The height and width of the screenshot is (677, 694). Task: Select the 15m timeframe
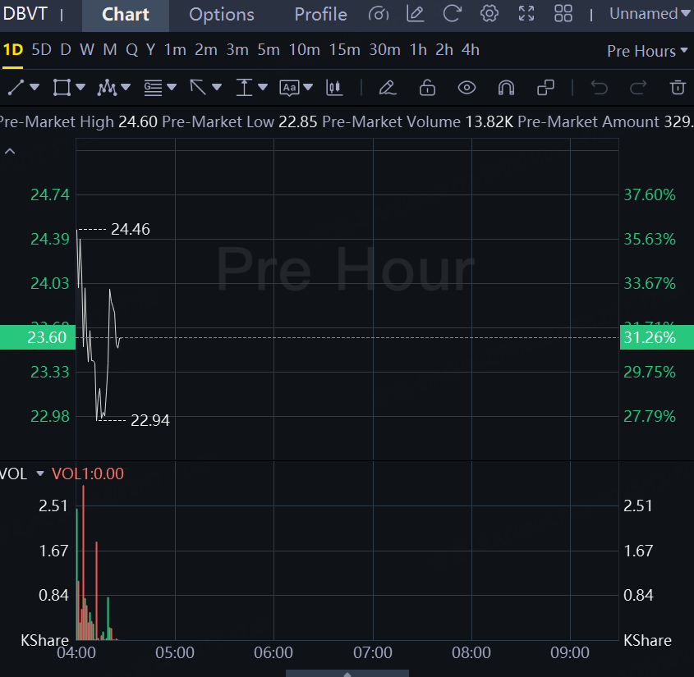pos(344,50)
